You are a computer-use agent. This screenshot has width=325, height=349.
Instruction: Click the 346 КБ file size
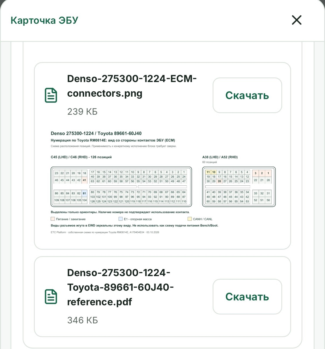point(82,320)
